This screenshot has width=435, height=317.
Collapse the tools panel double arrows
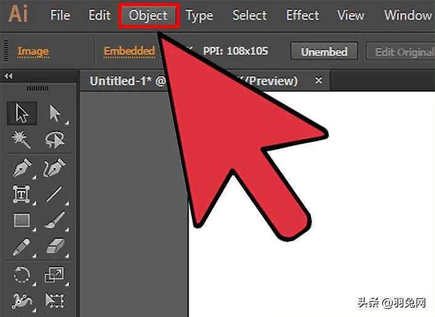(9, 76)
